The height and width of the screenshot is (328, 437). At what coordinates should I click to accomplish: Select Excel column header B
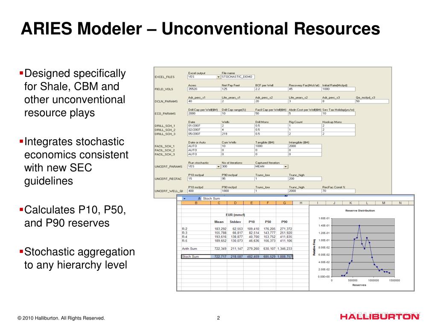point(196,203)
